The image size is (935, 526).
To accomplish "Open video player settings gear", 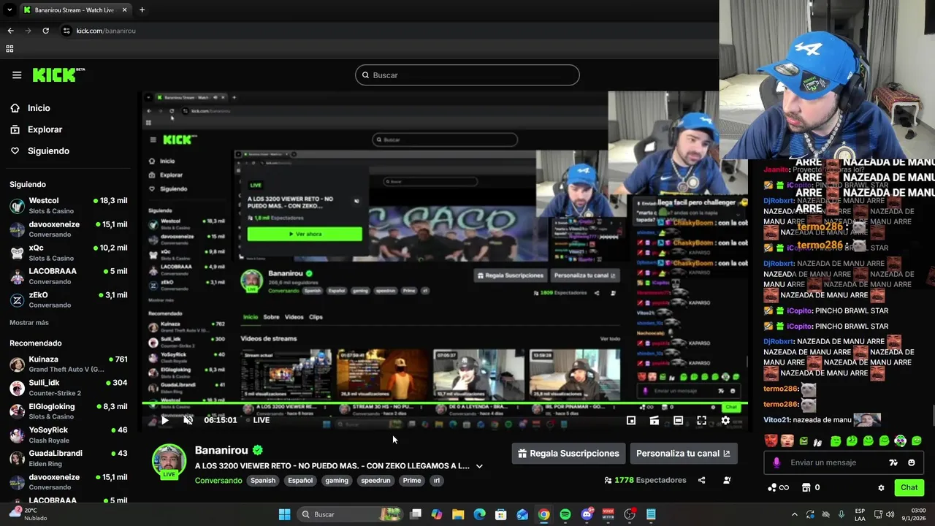I will tap(725, 420).
